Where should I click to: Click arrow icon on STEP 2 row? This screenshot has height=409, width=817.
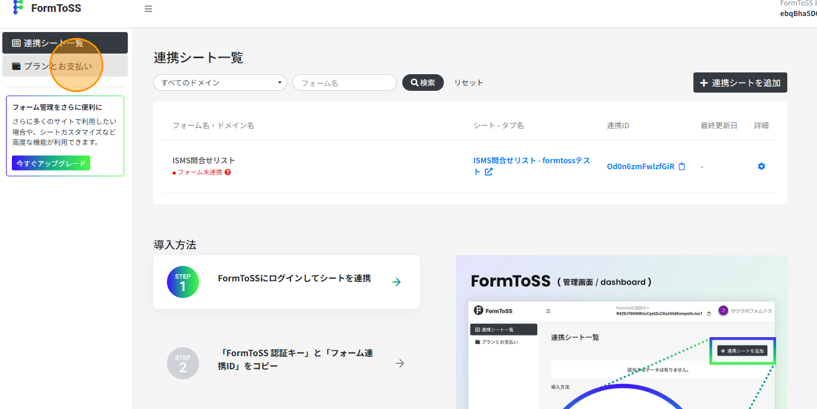pos(400,363)
